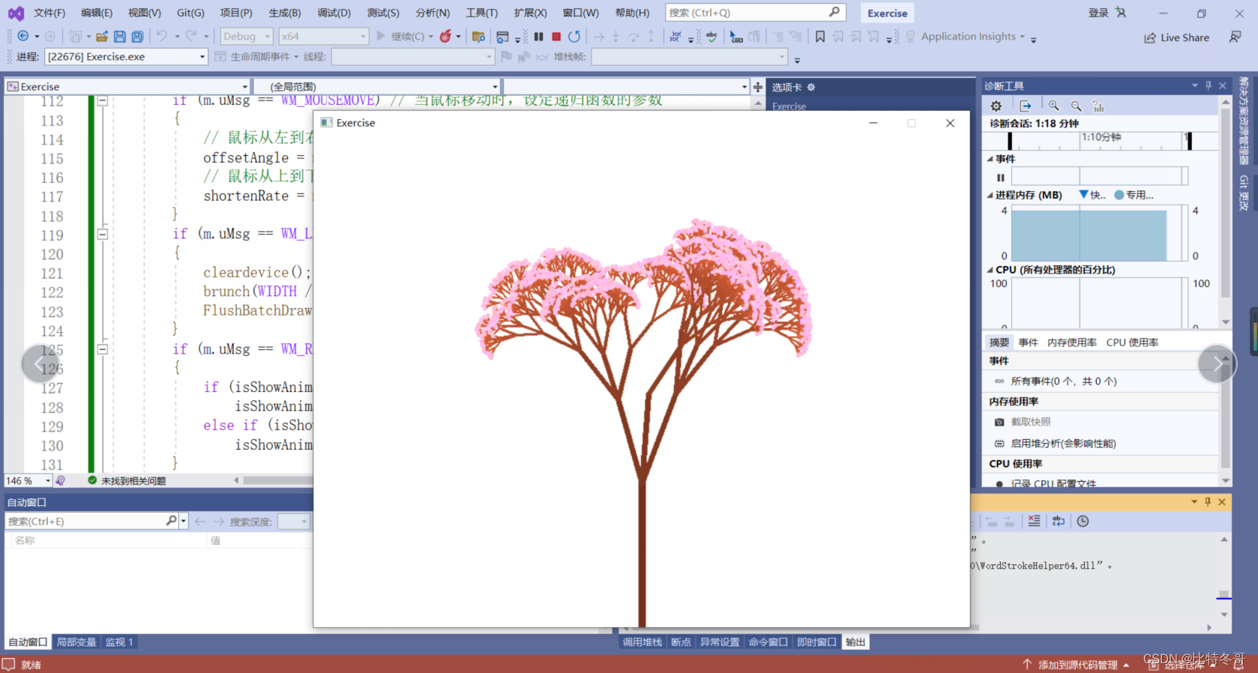Viewport: 1258px width, 673px height.
Task: Open the Exercise project scope dropdown in editor
Action: click(x=127, y=86)
